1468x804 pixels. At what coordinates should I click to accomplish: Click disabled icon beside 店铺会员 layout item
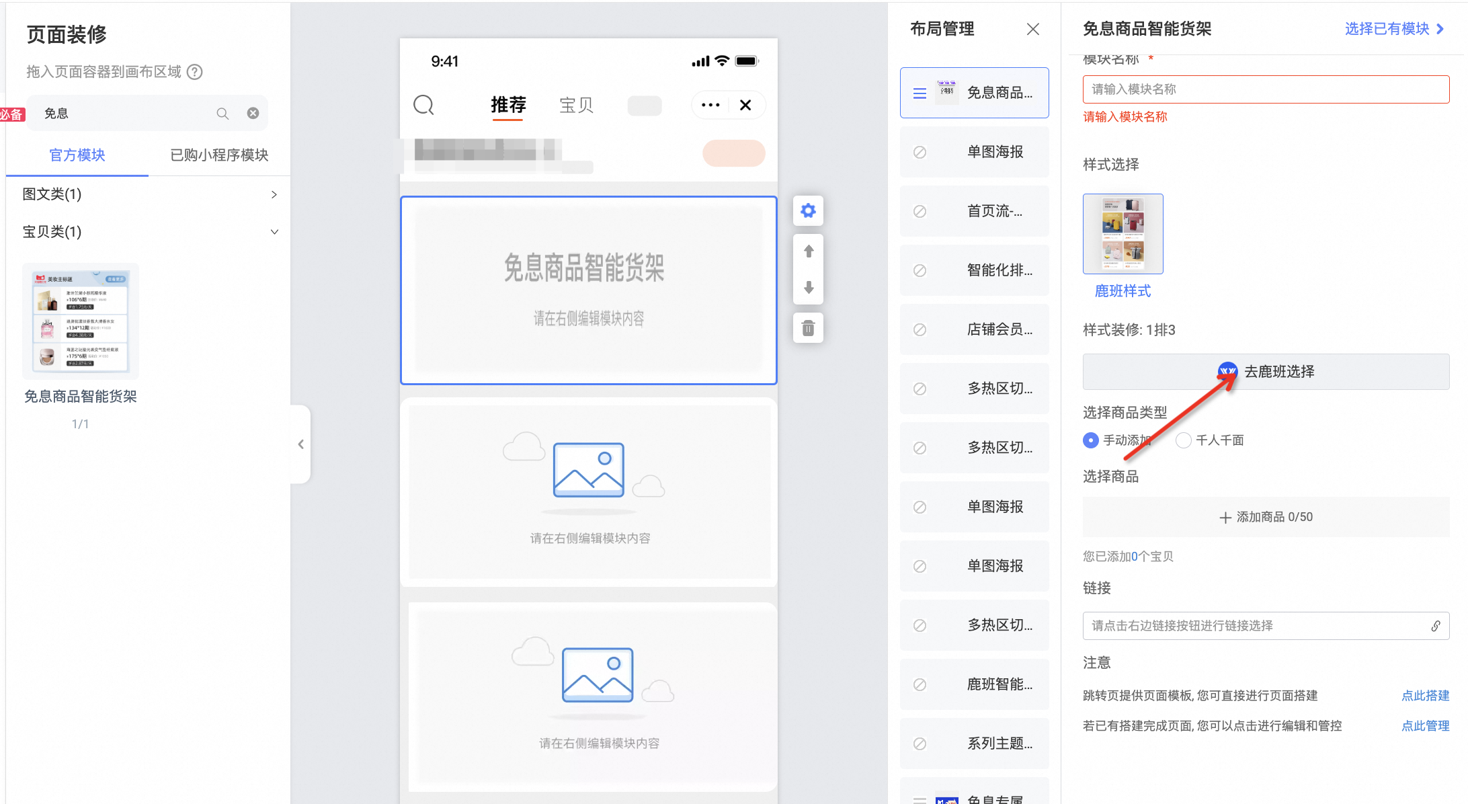coord(920,329)
